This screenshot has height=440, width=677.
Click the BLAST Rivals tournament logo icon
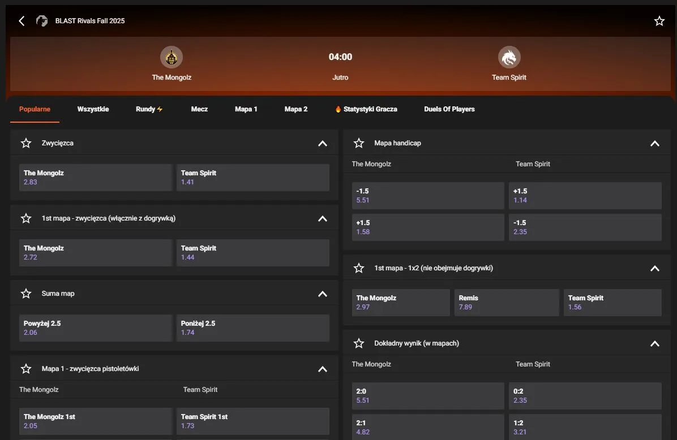42,21
